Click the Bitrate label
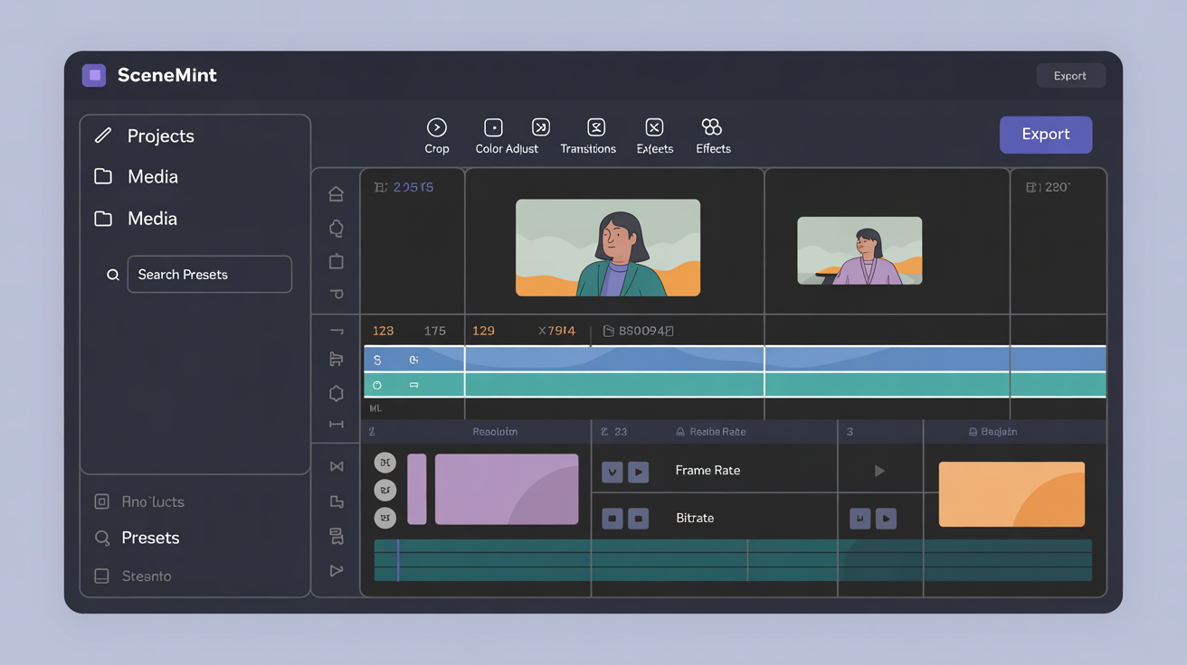The width and height of the screenshot is (1187, 665). (x=695, y=518)
